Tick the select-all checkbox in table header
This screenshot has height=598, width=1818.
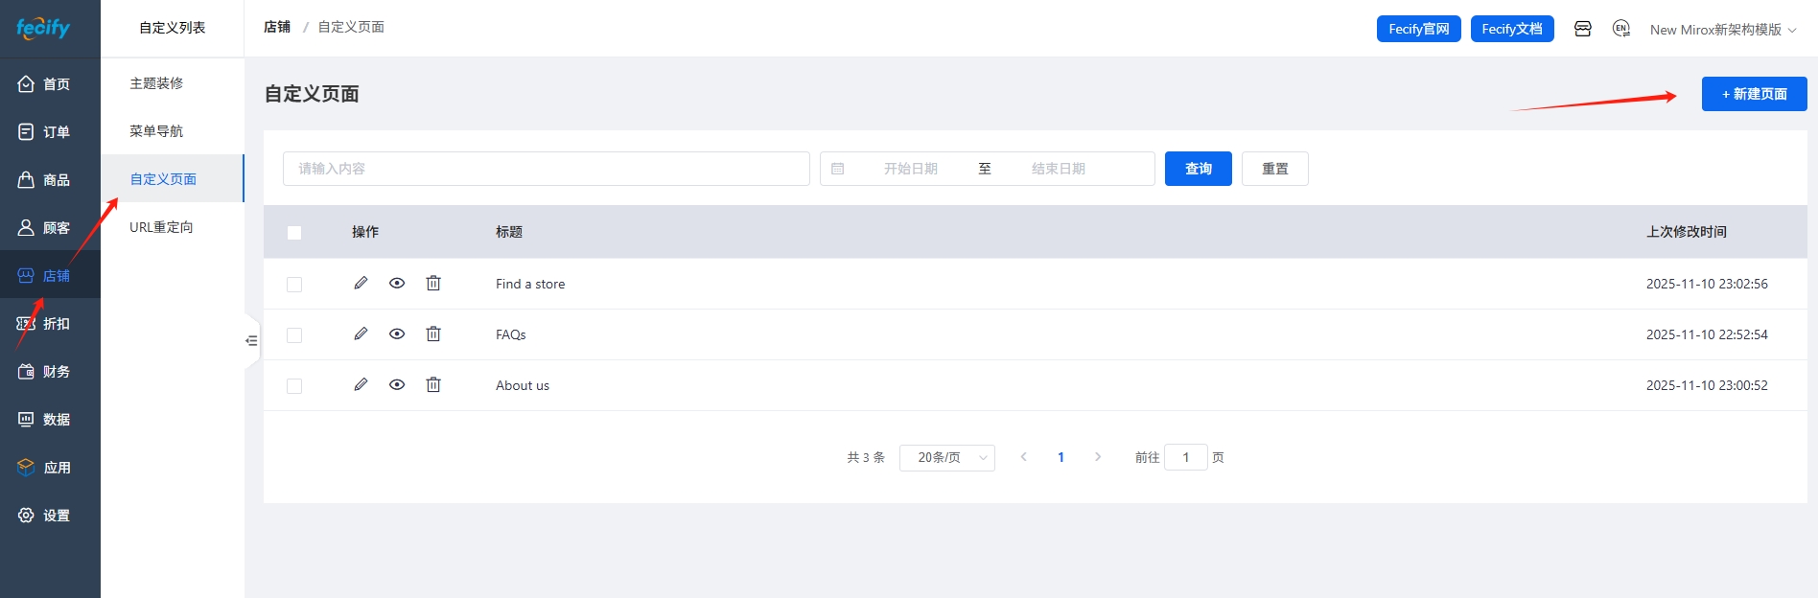[x=294, y=233]
